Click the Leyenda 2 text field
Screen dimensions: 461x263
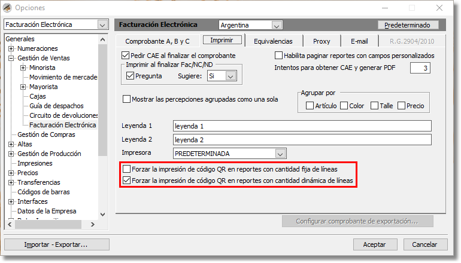coord(302,140)
